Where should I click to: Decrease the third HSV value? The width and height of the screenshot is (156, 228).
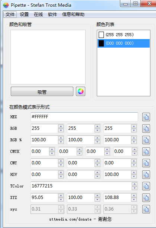[134, 177]
